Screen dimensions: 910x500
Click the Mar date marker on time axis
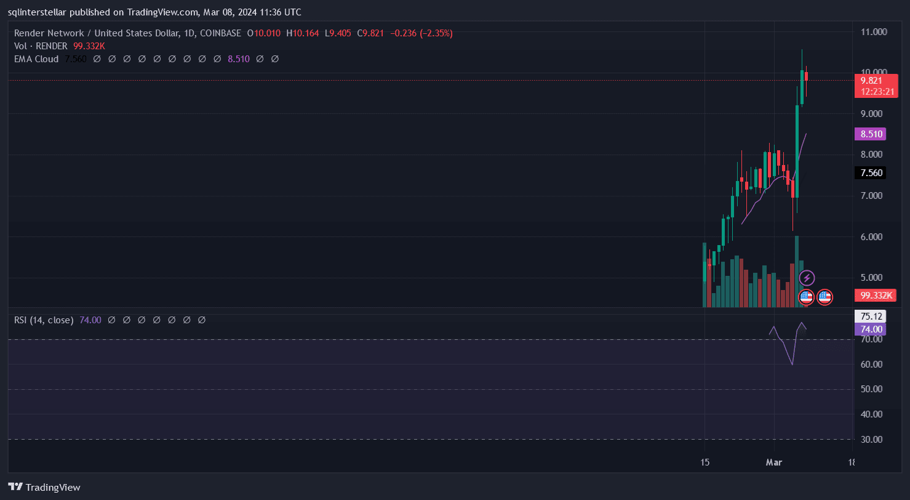click(x=773, y=462)
